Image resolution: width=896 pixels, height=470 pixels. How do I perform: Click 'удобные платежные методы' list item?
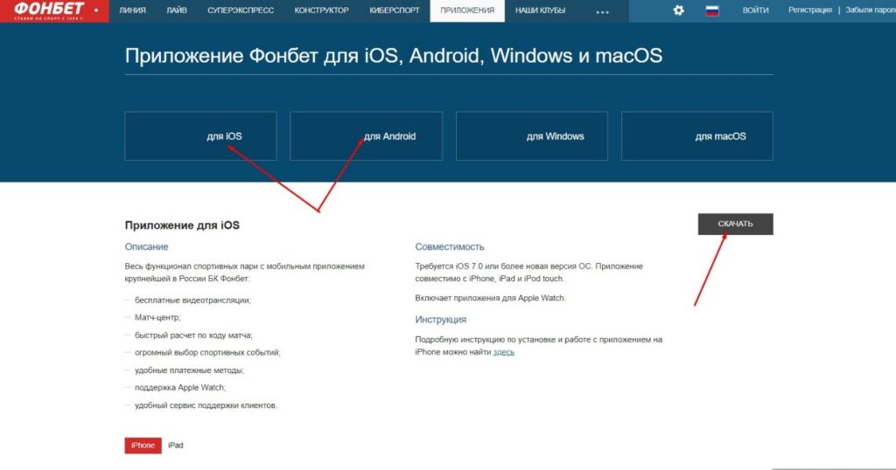[189, 370]
